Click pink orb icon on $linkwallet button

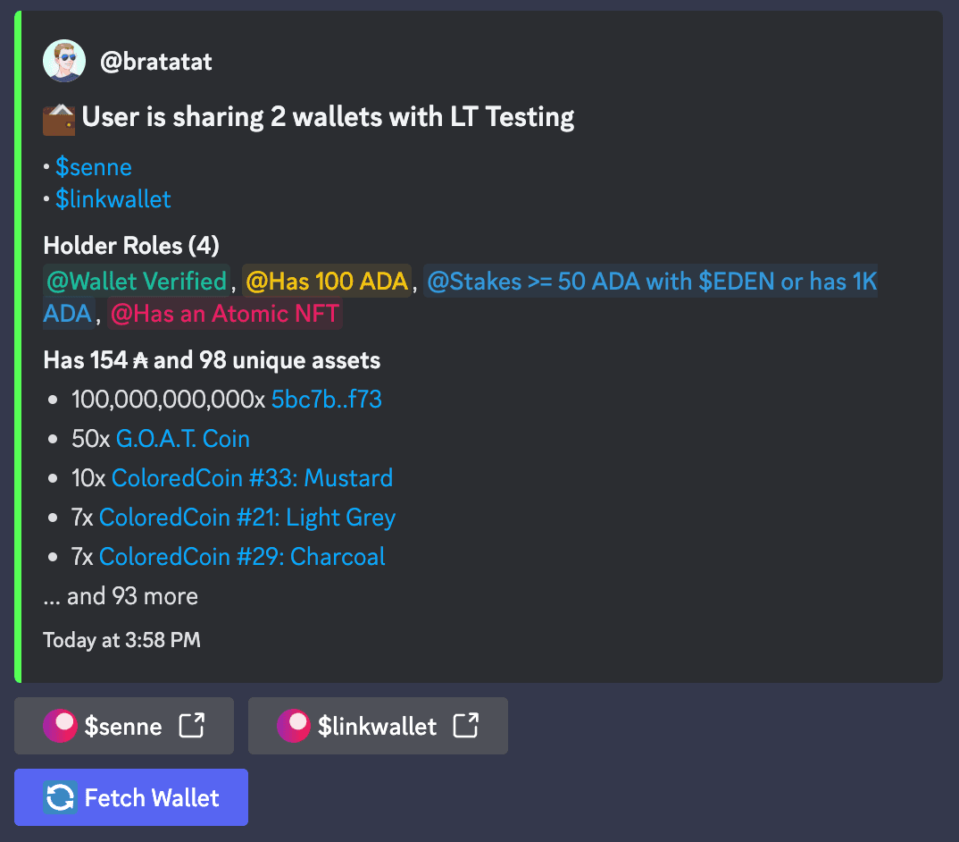coord(294,726)
